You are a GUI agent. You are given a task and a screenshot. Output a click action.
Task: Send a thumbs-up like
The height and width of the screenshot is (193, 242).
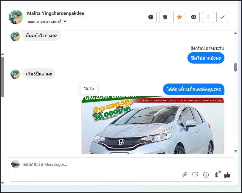pyautogui.click(x=227, y=175)
